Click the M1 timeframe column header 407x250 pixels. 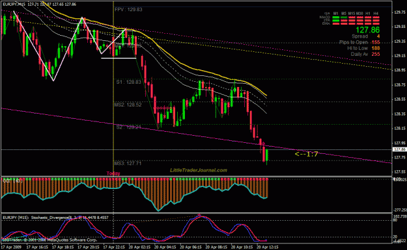pyautogui.click(x=335, y=13)
